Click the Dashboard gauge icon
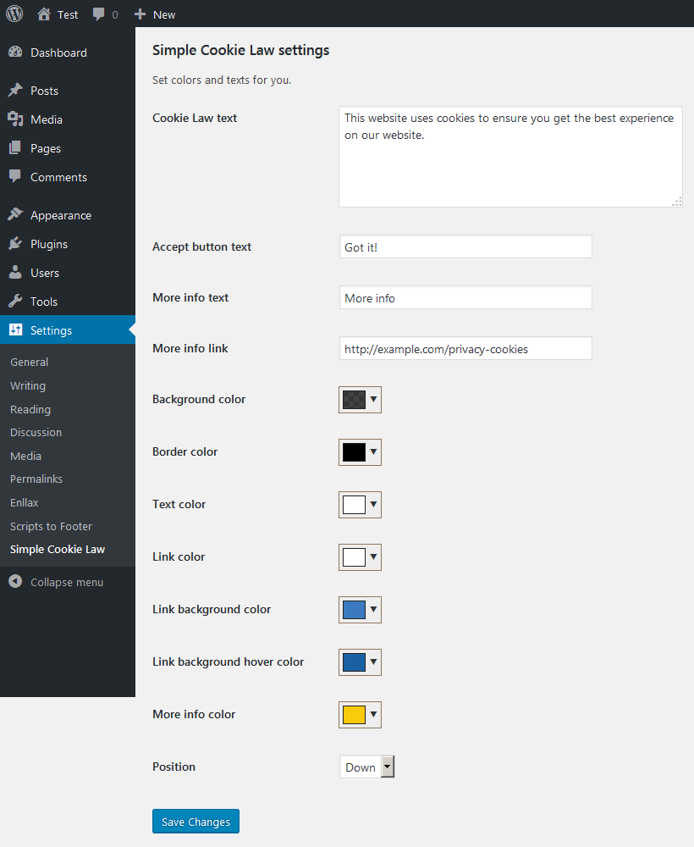This screenshot has height=847, width=694. tap(15, 52)
